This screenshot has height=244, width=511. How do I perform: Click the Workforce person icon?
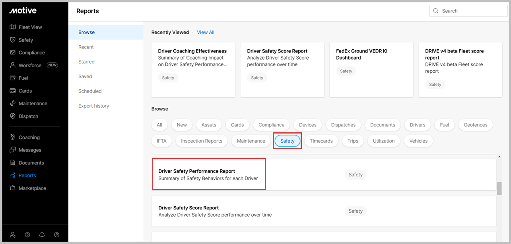pyautogui.click(x=13, y=65)
